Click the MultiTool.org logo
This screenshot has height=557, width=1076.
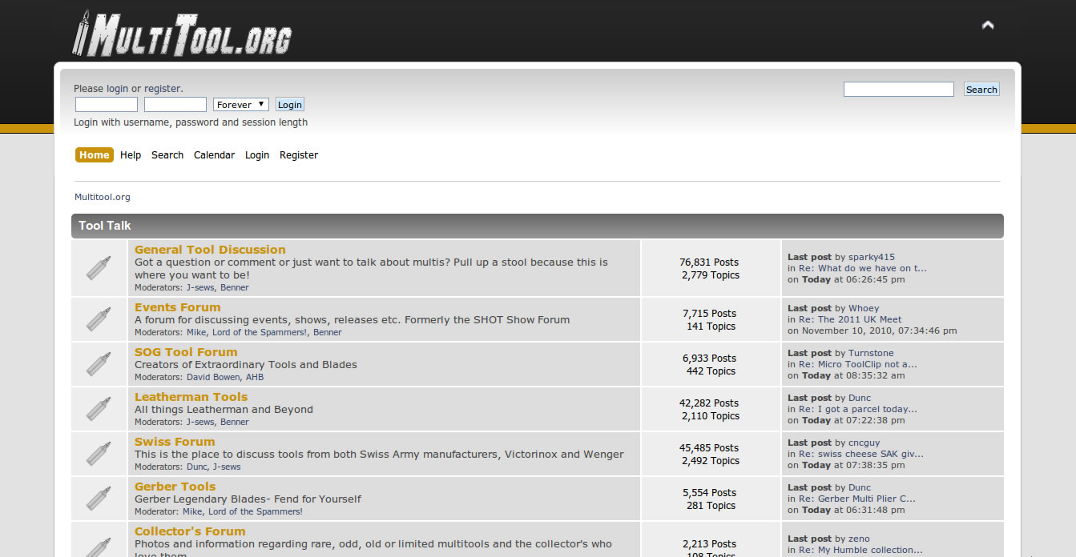[x=182, y=33]
